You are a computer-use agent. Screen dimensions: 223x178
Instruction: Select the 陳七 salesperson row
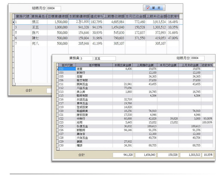[39, 38]
